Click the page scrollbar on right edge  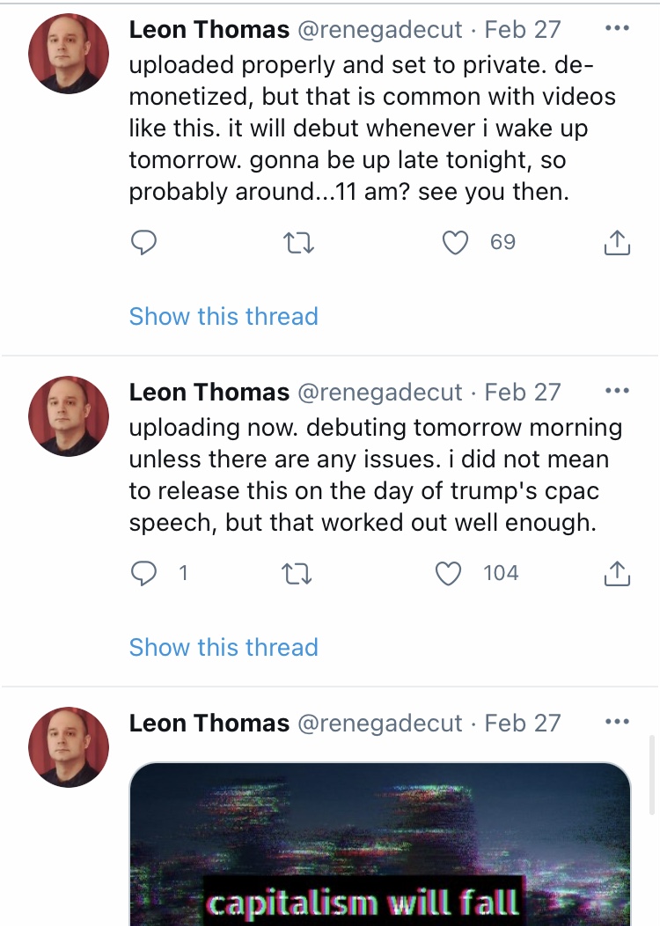[x=653, y=775]
